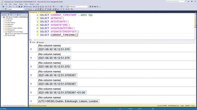Click the CURRENT_TIMEZONE text on line 7
Image resolution: width=197 pixels, height=110 pixels.
coord(63,35)
